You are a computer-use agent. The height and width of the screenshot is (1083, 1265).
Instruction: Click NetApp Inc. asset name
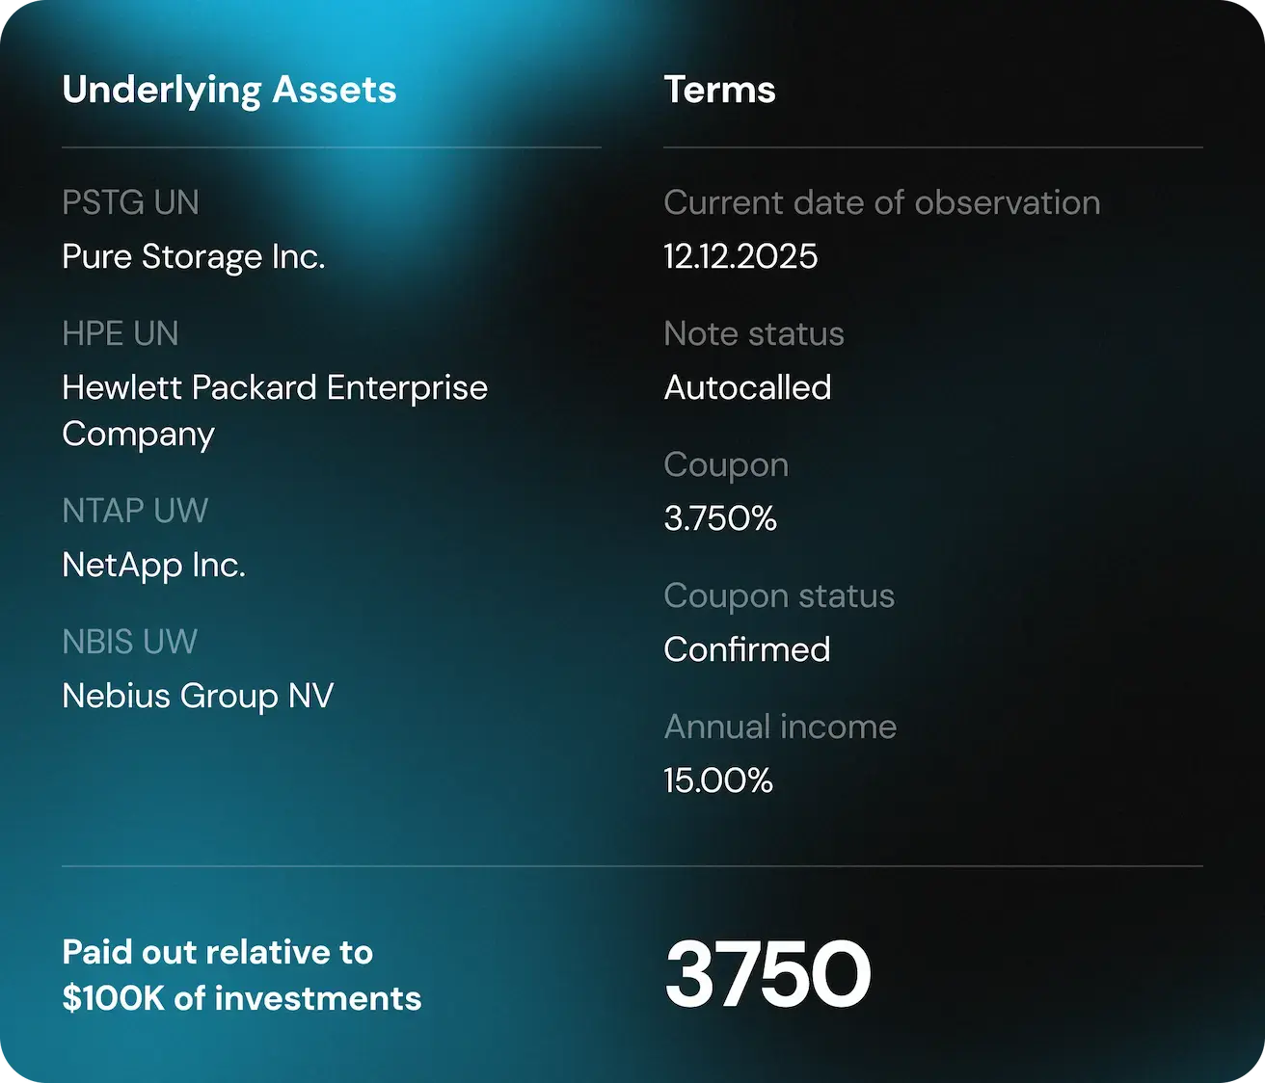(153, 565)
